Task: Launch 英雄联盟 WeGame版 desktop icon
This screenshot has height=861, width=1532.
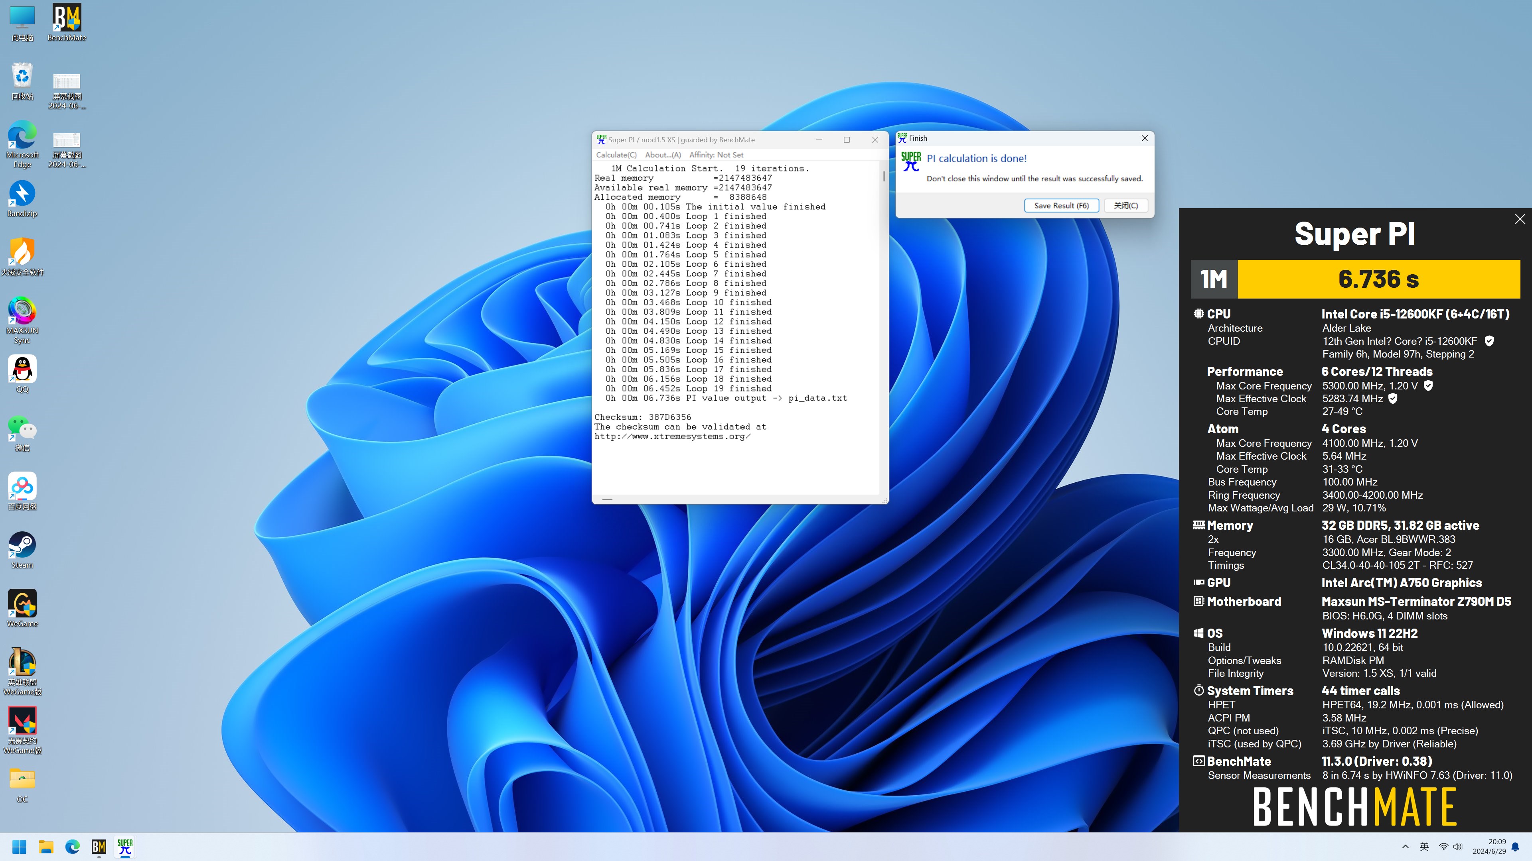Action: (x=23, y=671)
